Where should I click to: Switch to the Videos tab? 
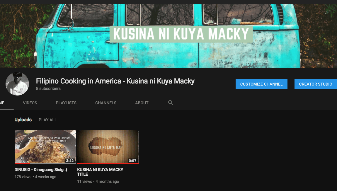click(30, 103)
